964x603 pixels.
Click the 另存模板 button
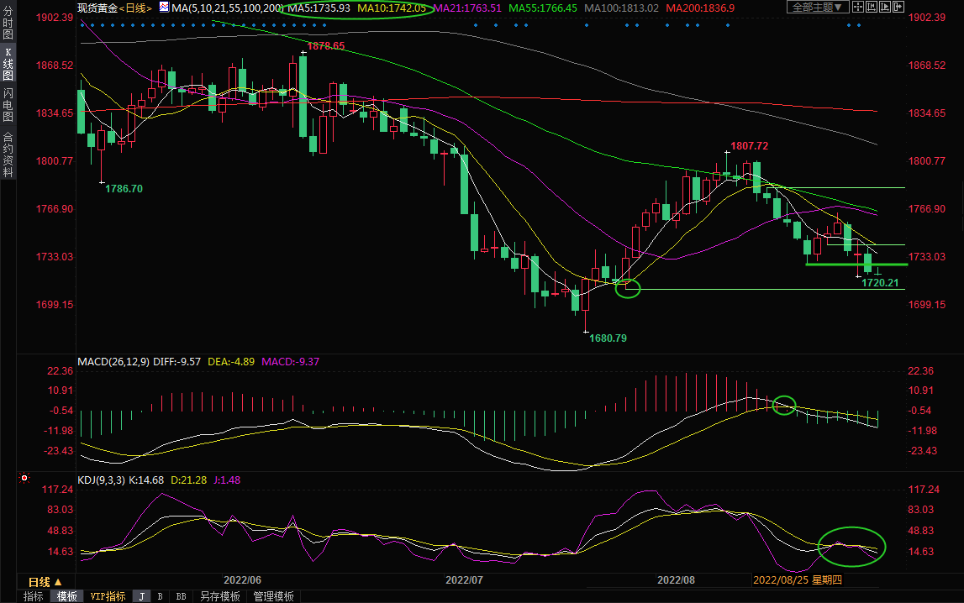tap(219, 596)
